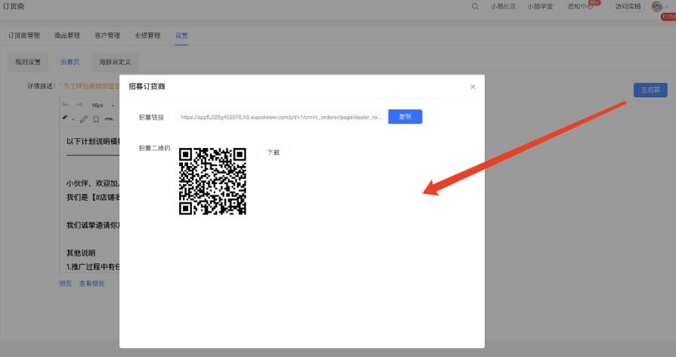Click the 下载 button beside the QR code
The image size is (676, 357).
tap(273, 152)
